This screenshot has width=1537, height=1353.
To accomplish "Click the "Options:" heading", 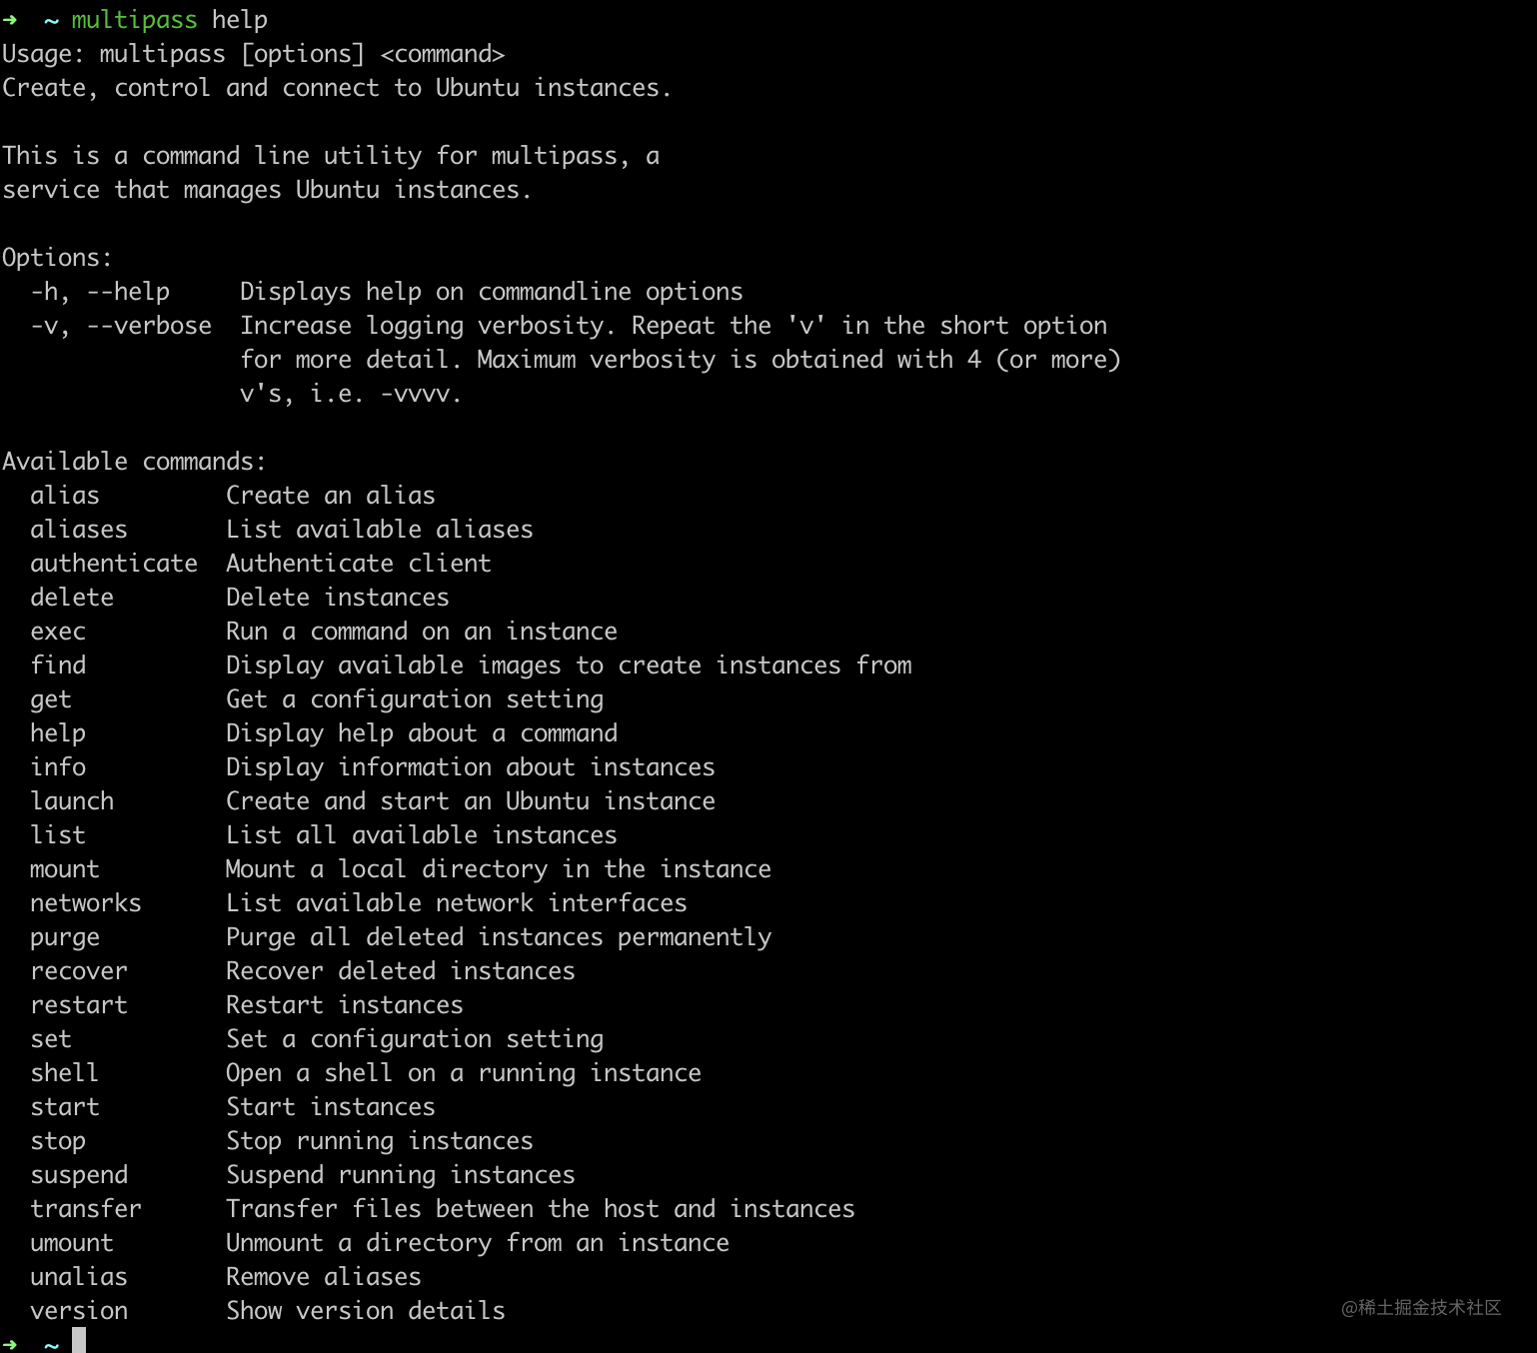I will coord(57,258).
